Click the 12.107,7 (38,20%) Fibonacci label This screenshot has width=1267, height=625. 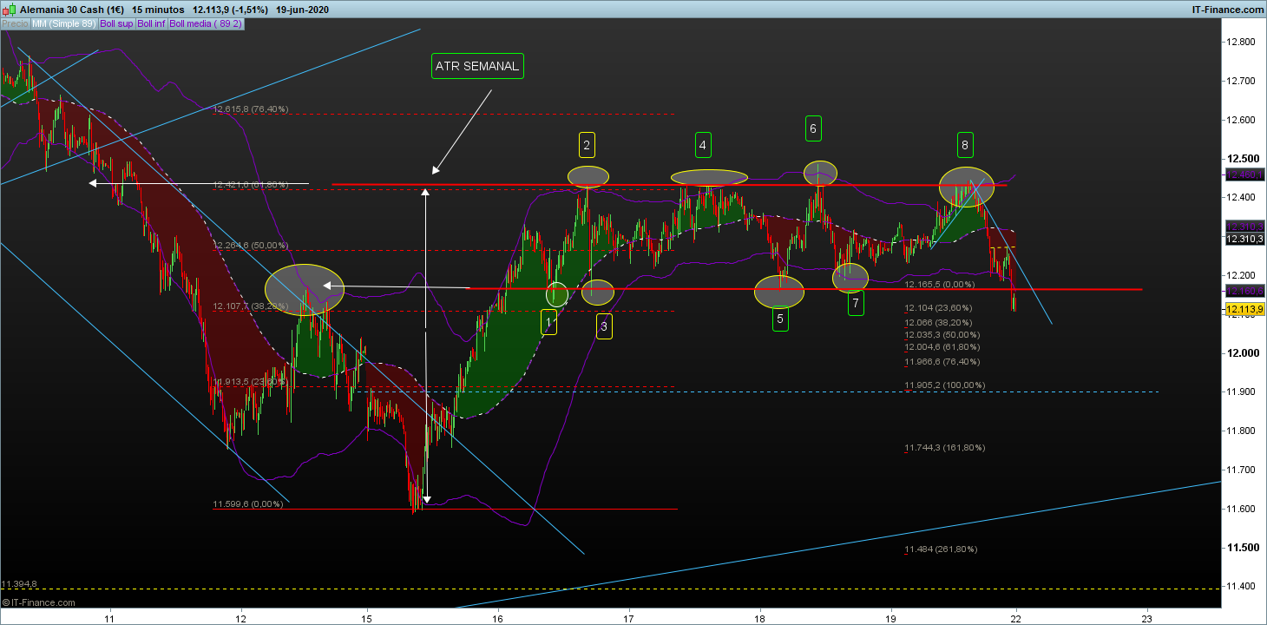pos(250,306)
